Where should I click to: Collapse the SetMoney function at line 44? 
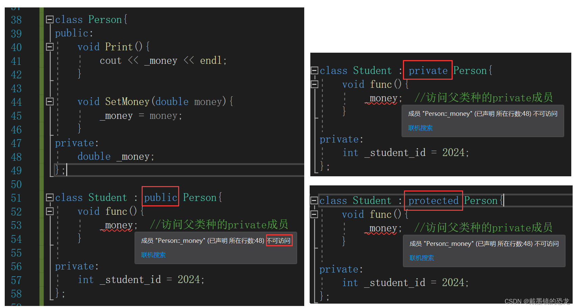(50, 102)
